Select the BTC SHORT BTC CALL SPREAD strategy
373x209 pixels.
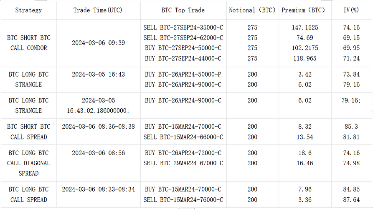pyautogui.click(x=28, y=132)
